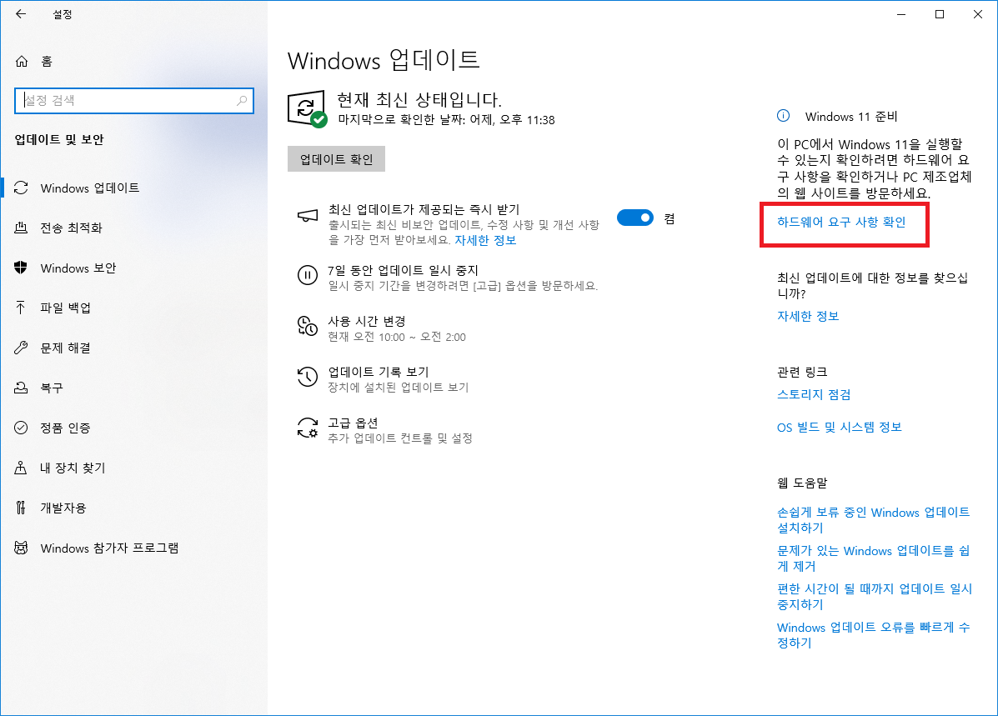The height and width of the screenshot is (716, 998).
Task: Click the megaphone icon for latest updates
Action: (x=308, y=217)
